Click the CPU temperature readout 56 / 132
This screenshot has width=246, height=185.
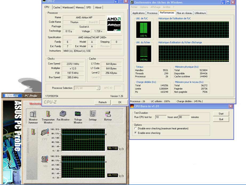(x=113, y=148)
